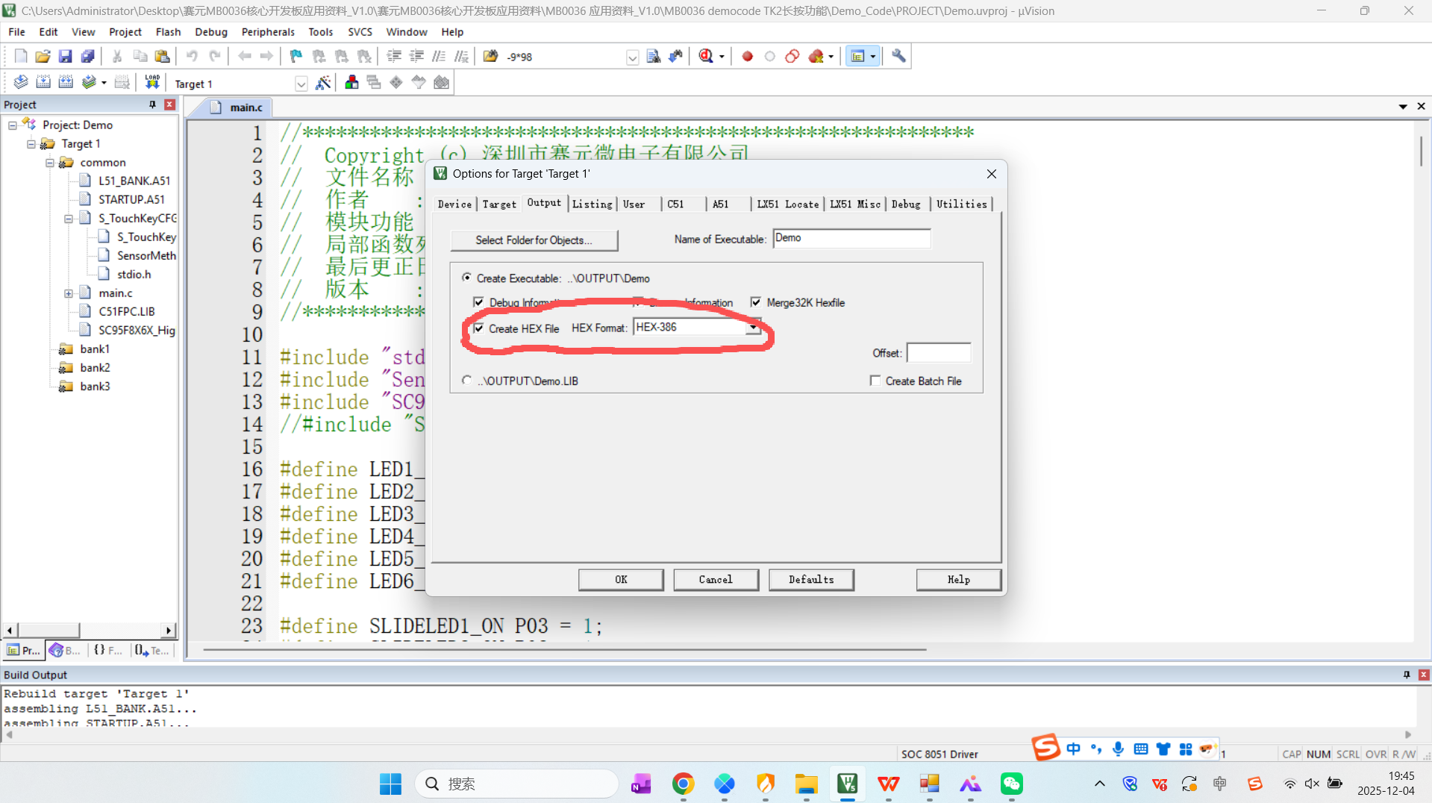Click the Offset input field
Screen dimensions: 1432x803
click(938, 352)
